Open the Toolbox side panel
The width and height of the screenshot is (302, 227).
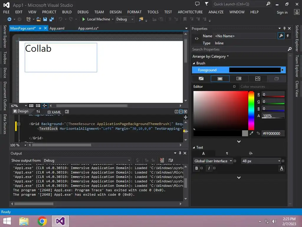tap(5, 58)
